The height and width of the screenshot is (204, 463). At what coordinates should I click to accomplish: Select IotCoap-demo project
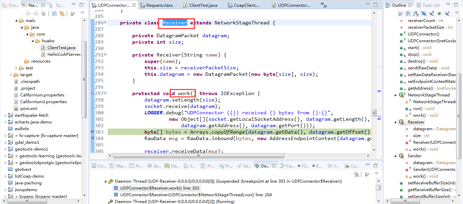point(26,176)
